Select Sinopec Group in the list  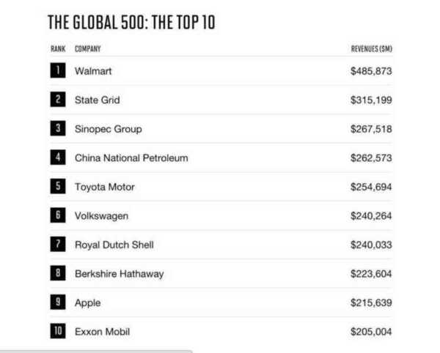click(108, 129)
